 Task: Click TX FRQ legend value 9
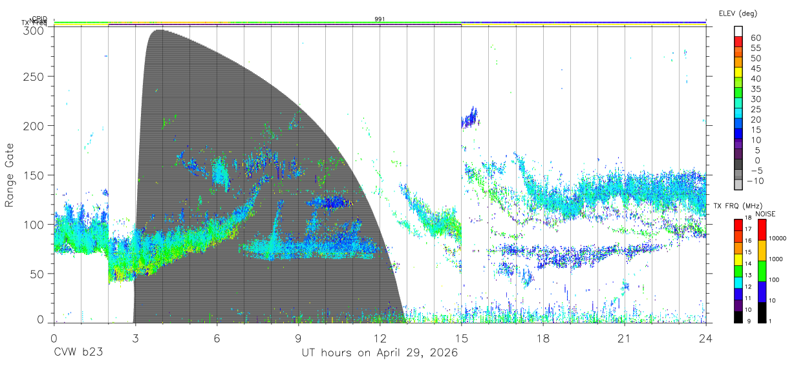747,321
